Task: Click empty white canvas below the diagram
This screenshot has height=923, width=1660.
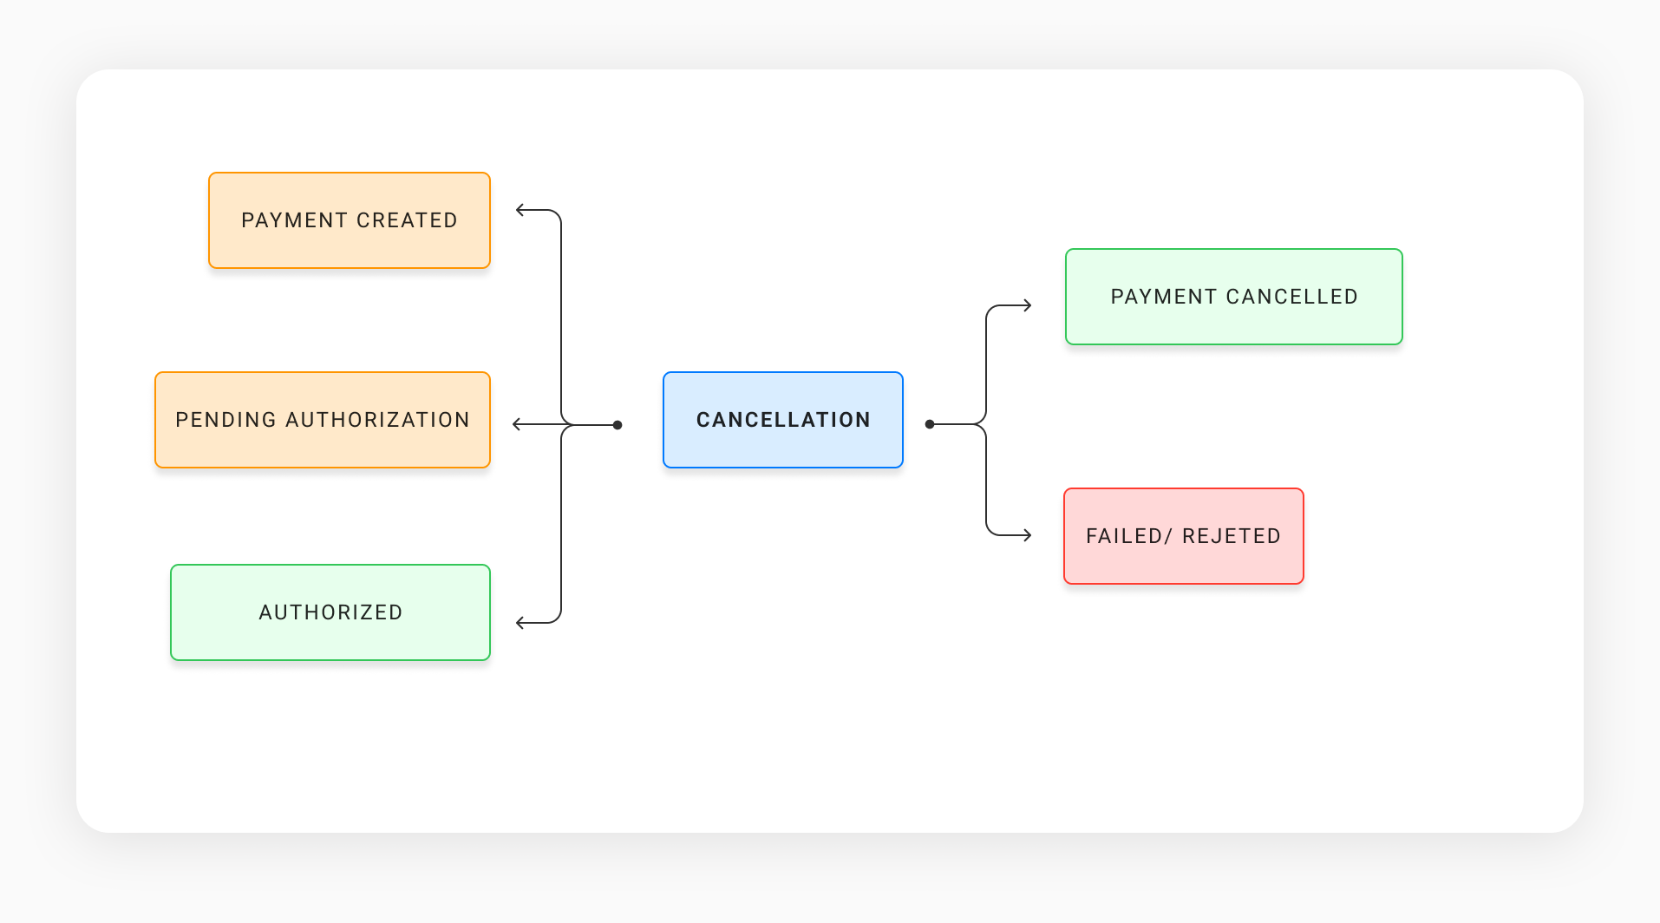Action: click(x=824, y=746)
